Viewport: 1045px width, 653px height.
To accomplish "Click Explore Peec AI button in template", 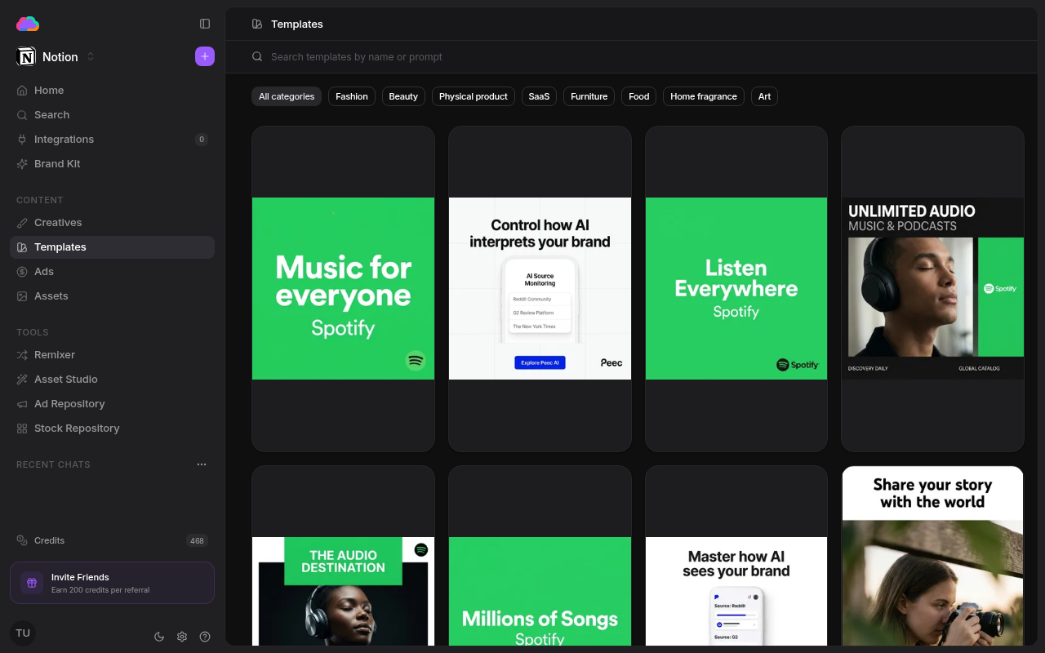I will (x=540, y=362).
